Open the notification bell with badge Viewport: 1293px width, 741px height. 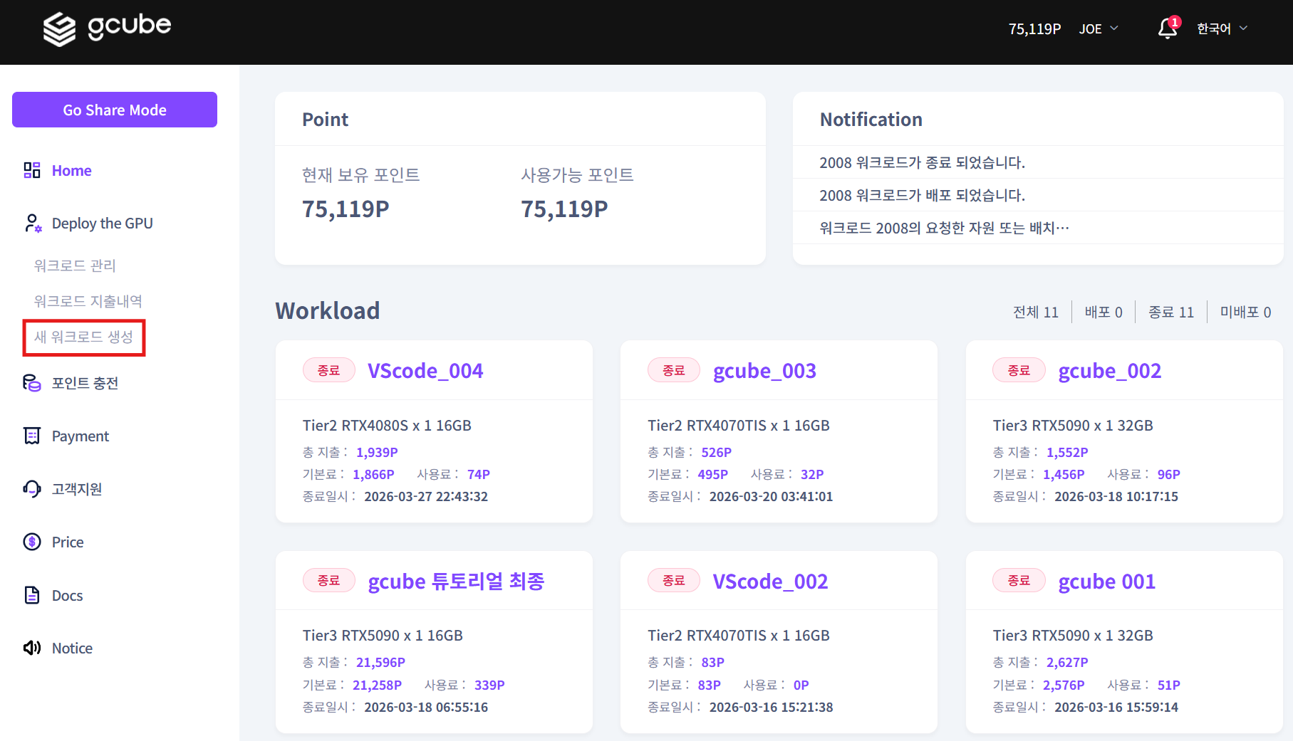coord(1167,28)
